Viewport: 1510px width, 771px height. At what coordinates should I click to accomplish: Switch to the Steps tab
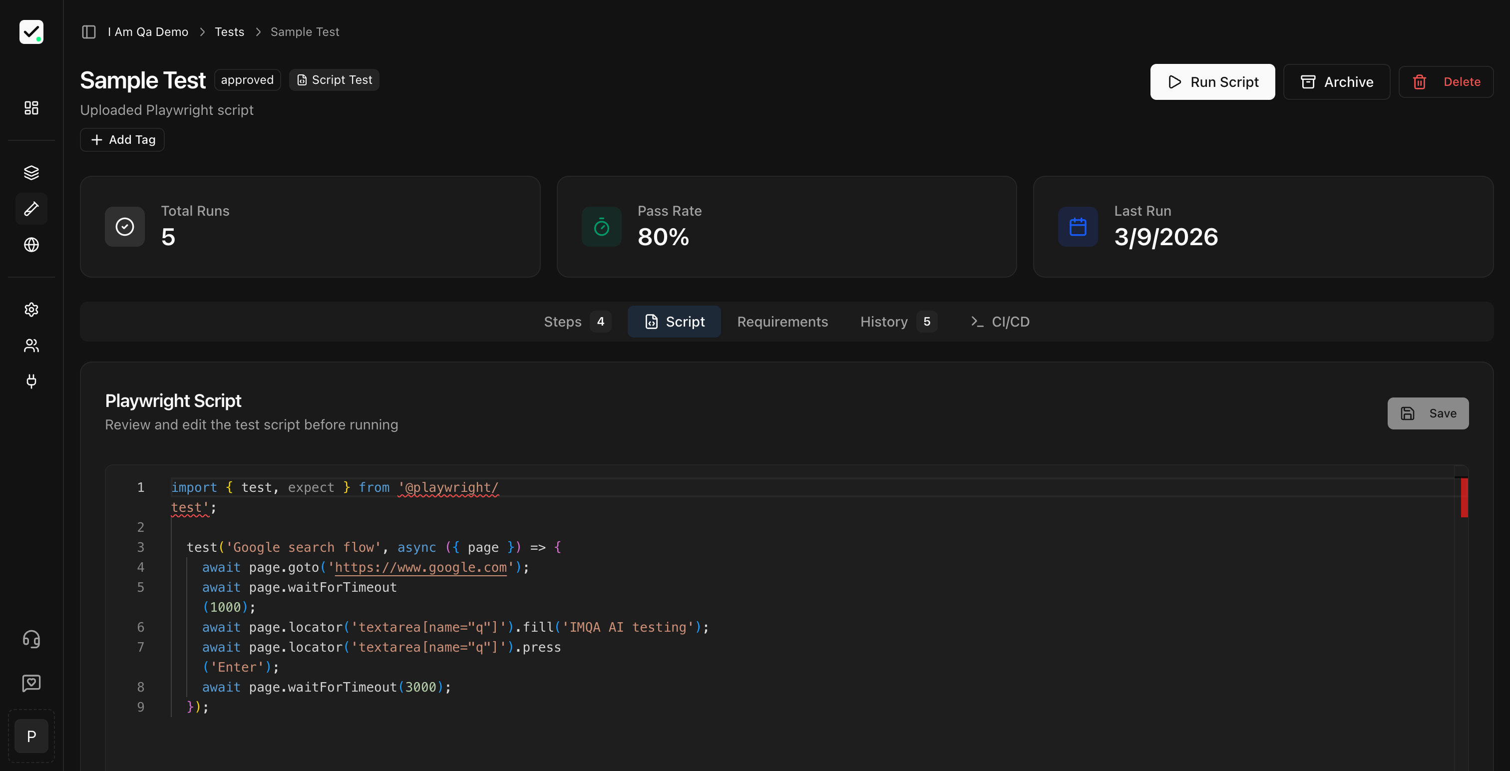[x=576, y=321]
